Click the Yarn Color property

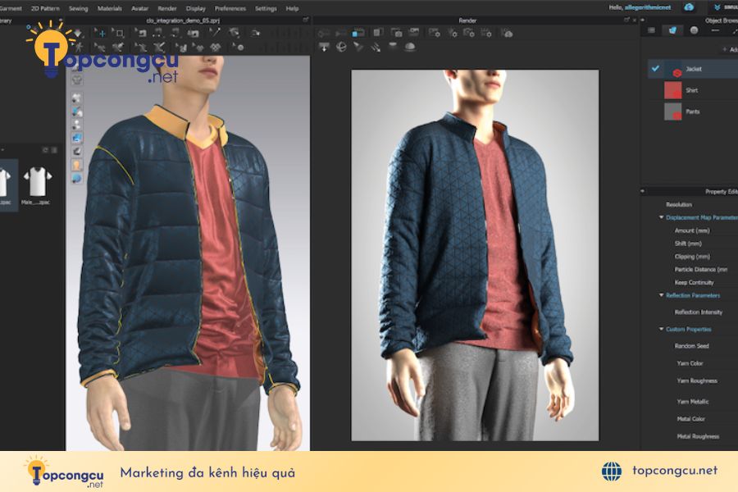click(690, 363)
